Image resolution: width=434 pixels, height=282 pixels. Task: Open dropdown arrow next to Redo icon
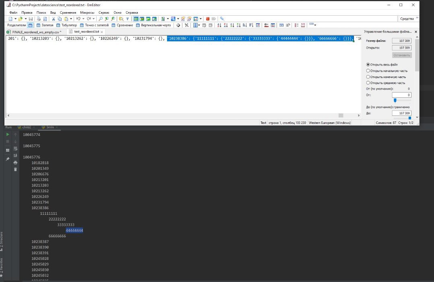93,19
